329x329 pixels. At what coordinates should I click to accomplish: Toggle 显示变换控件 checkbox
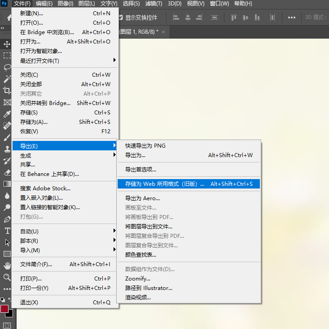click(121, 18)
